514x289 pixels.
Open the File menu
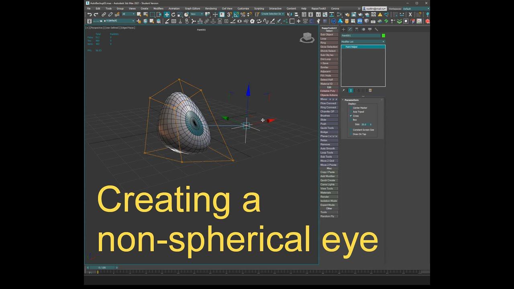[89, 8]
